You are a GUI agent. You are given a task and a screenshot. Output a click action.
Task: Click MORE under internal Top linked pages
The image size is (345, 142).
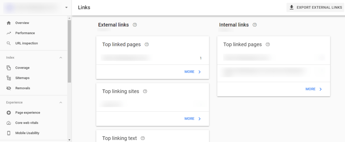point(314,89)
